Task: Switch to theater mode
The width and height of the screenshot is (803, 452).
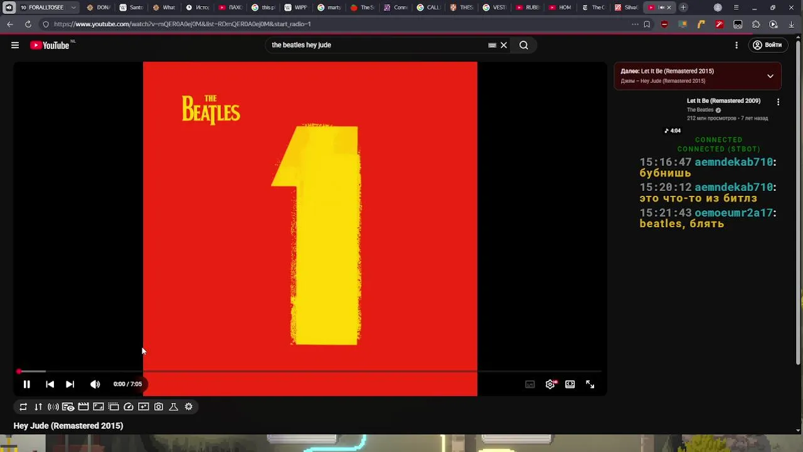Action: tap(570, 384)
